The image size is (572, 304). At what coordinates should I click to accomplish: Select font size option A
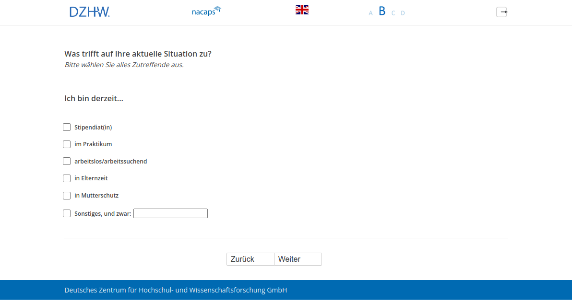click(370, 13)
